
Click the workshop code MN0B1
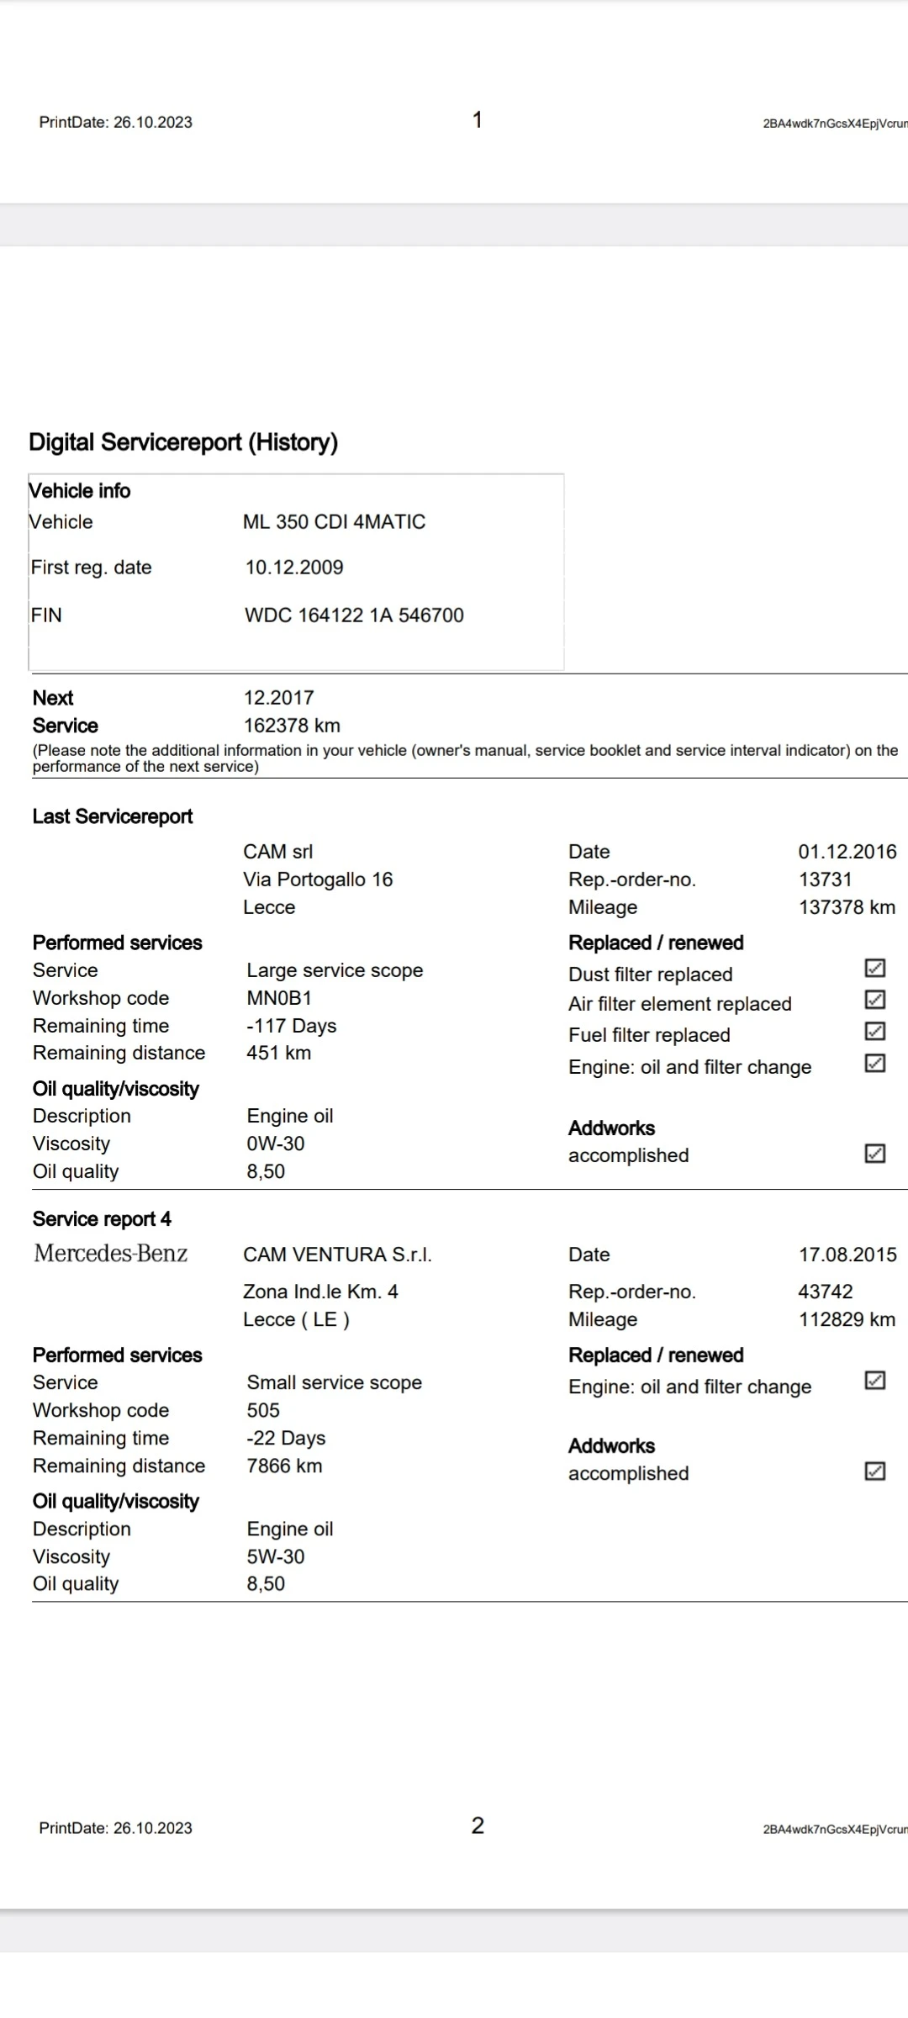[279, 998]
